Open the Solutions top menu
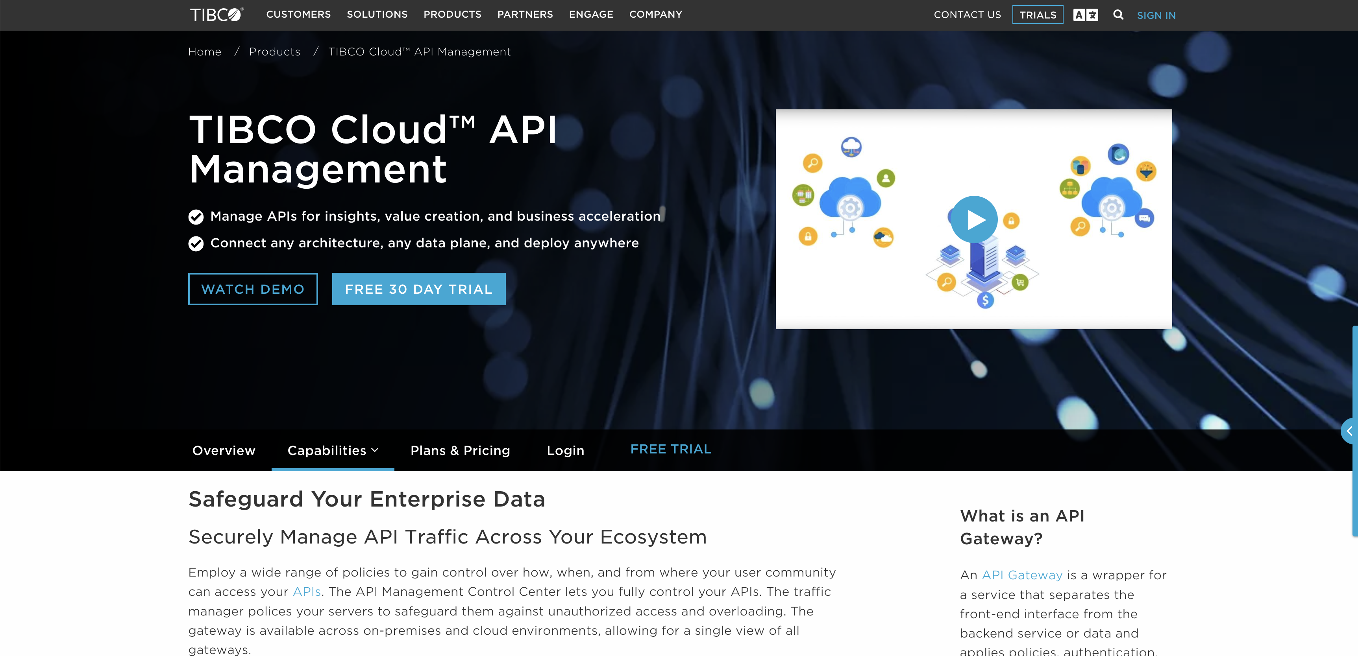This screenshot has width=1358, height=656. coord(377,15)
